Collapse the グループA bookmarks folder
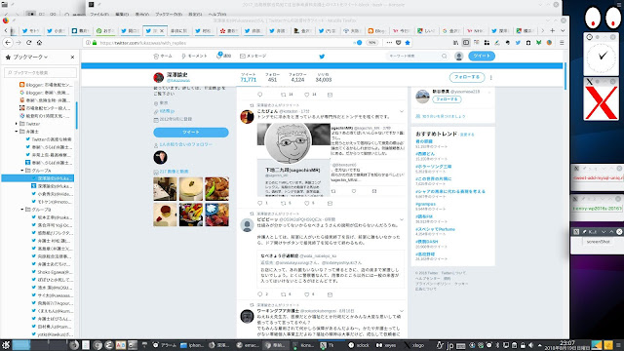Screen dimensions: 624x351 tap(22, 171)
